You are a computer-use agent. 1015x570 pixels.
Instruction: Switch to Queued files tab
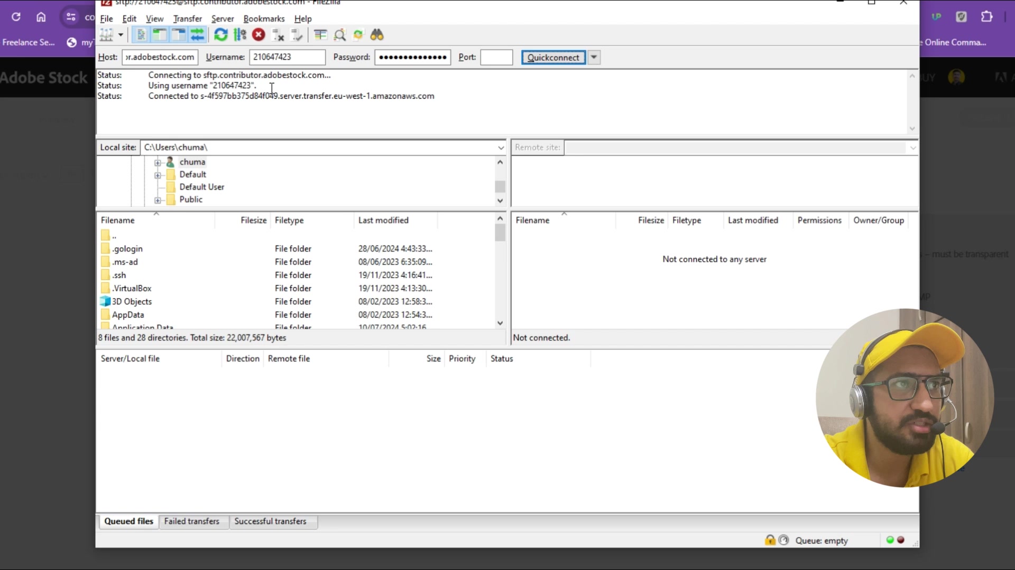point(128,521)
